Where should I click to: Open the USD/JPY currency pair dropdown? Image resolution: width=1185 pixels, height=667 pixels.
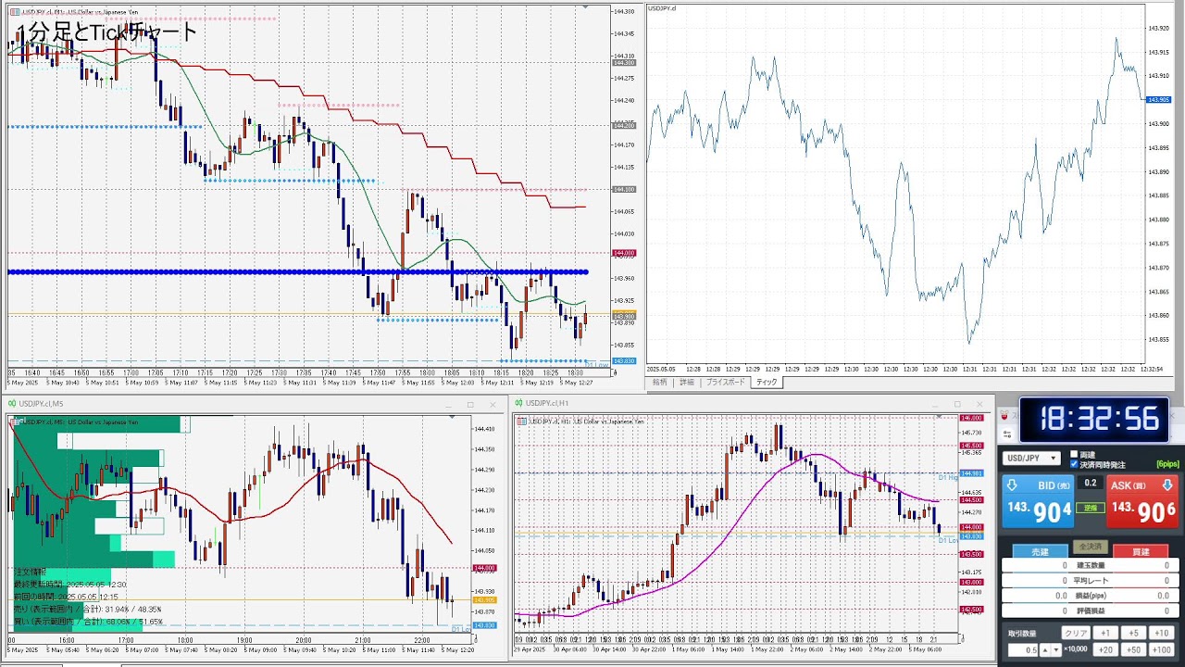coord(1032,459)
